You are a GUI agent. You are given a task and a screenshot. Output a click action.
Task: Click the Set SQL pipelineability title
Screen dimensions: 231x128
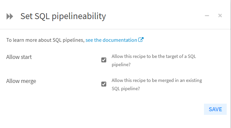pyautogui.click(x=63, y=16)
